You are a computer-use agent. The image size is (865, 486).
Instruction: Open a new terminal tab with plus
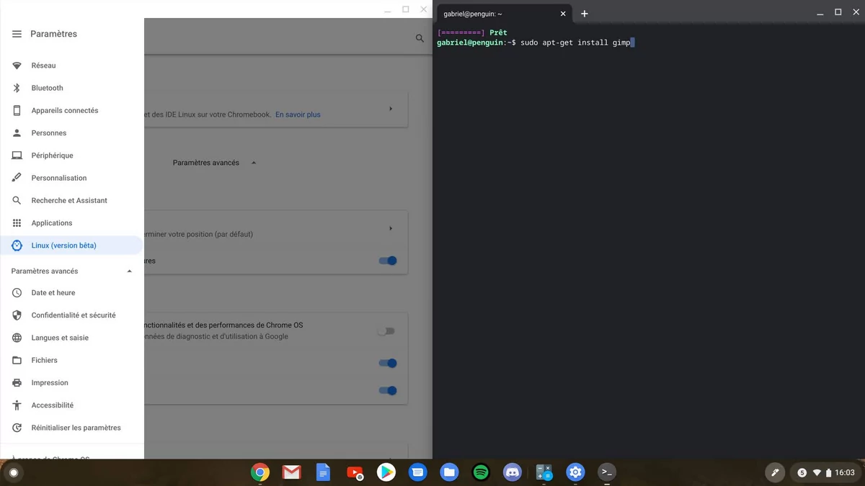click(x=585, y=14)
